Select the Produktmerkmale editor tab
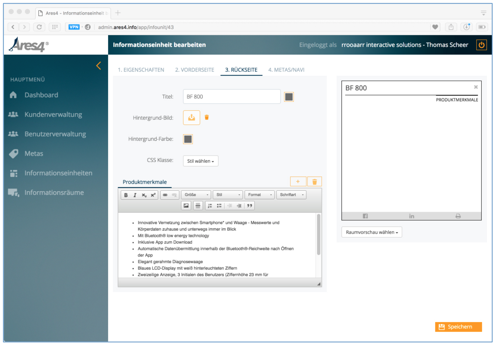This screenshot has width=494, height=344. pos(145,182)
